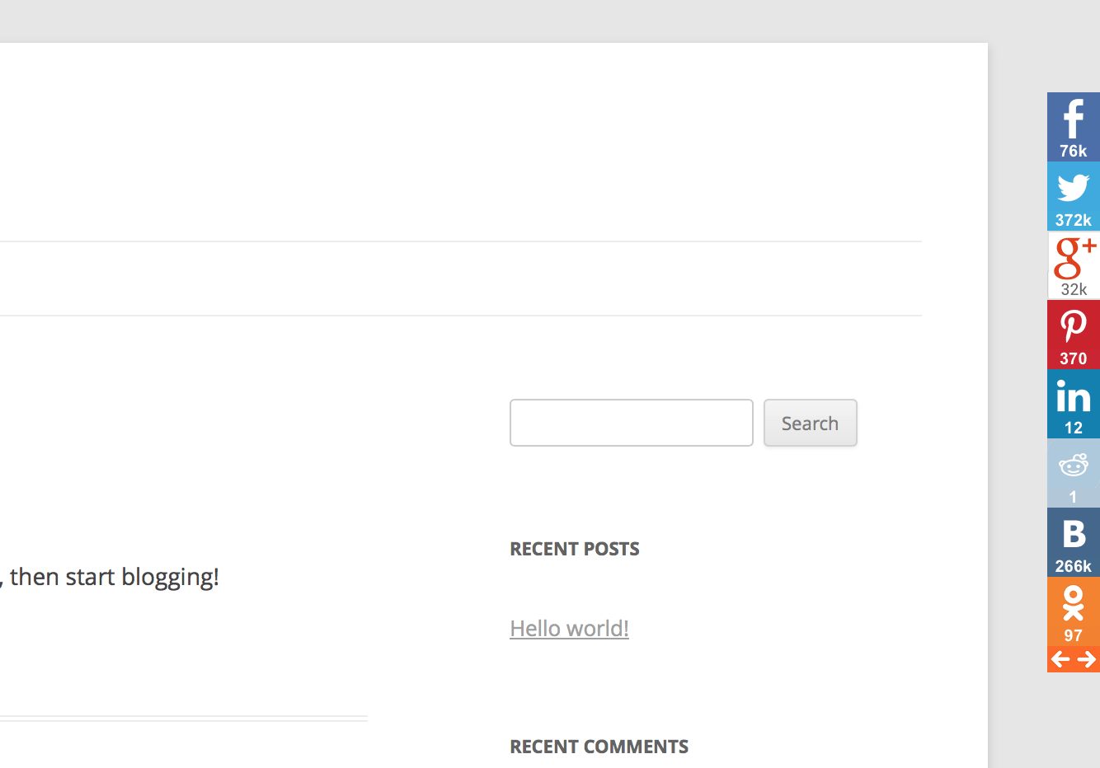Focus the sidebar search text field
Screen dimensions: 1100x768
(x=632, y=423)
